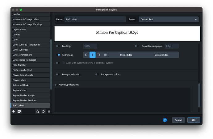
Task: Click the Name field containing Staff Labels
Action: 95,19
